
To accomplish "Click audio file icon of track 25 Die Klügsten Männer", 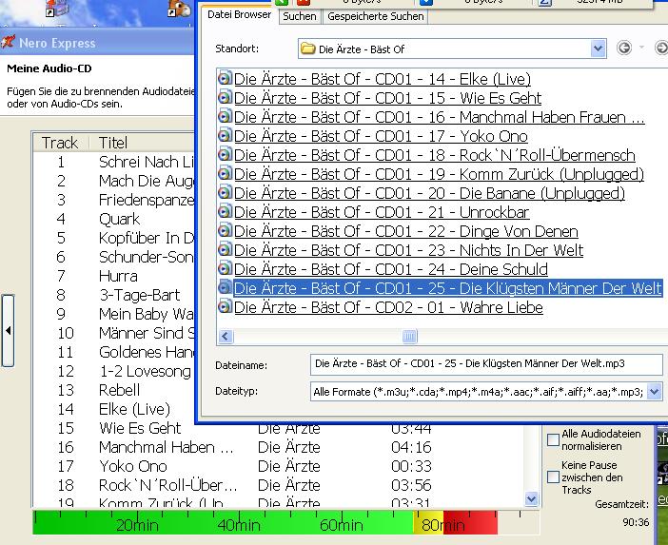I will click(225, 287).
